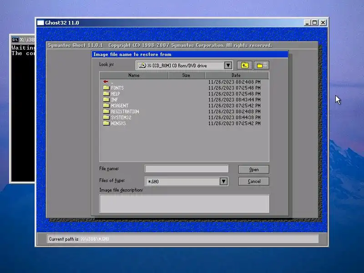The height and width of the screenshot is (273, 364).
Task: Click the Symantec Ghost copyright title text
Action: [160, 45]
